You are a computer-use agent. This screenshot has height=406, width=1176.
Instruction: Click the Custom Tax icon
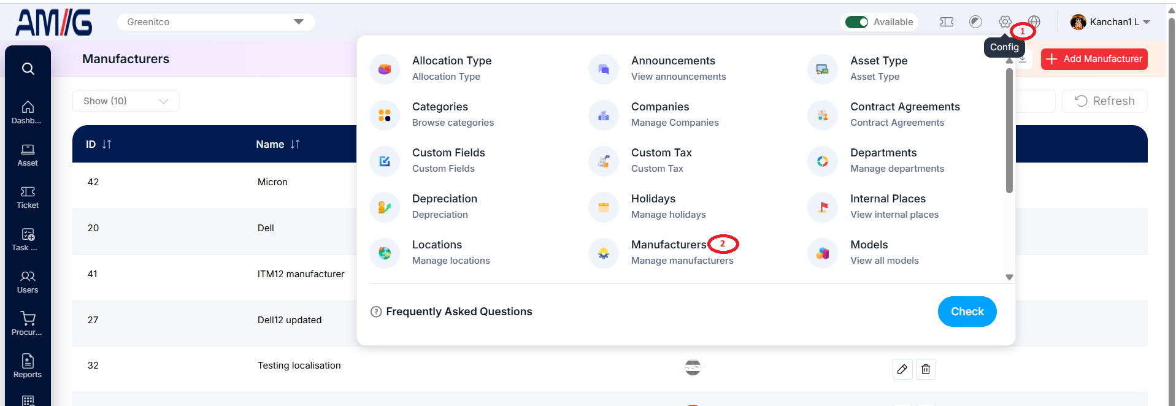click(x=604, y=161)
